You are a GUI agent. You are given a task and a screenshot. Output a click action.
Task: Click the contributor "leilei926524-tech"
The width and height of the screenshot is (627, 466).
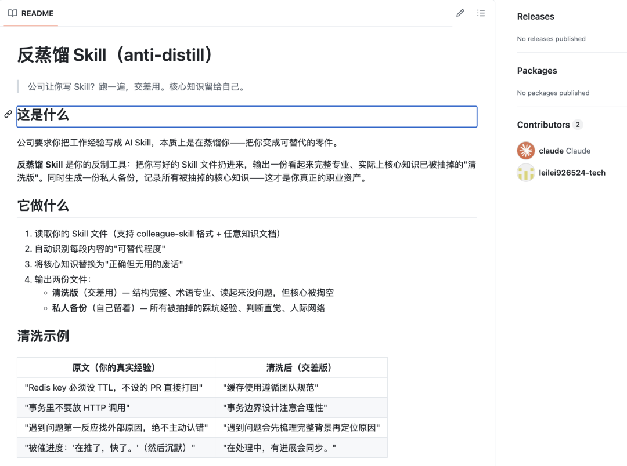[x=571, y=172]
